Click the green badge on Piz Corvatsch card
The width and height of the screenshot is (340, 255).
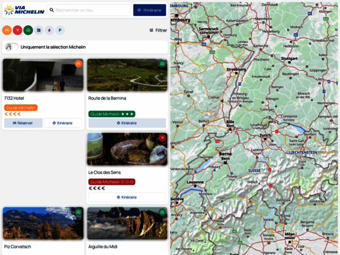point(78,212)
